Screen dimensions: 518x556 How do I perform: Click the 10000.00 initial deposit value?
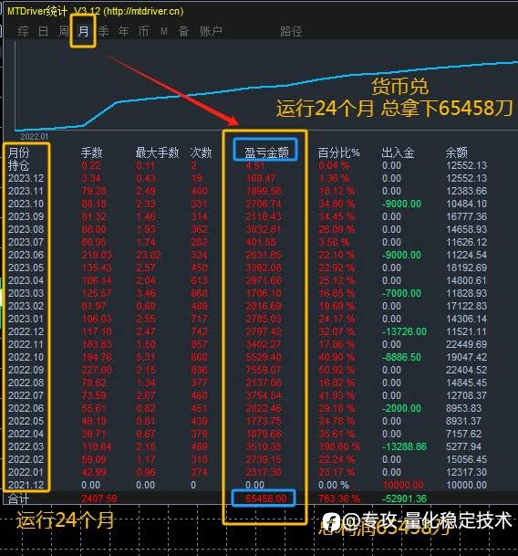403,485
